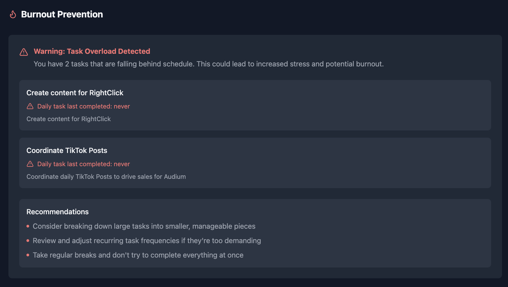Click the red bullet before the recurring frequencies tip
The width and height of the screenshot is (508, 287).
(28, 241)
